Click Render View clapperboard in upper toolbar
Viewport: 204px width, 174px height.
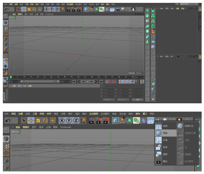(x=69, y=9)
